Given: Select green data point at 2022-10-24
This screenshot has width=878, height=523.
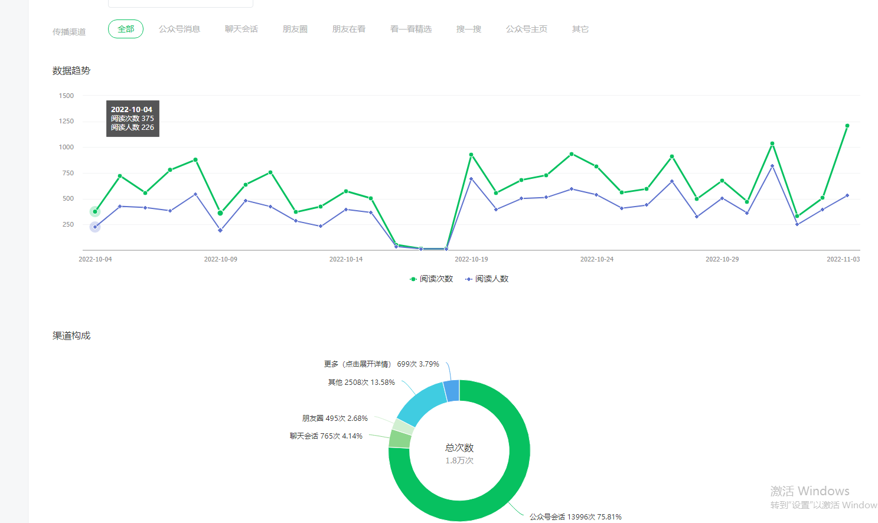Looking at the screenshot, I should (596, 166).
